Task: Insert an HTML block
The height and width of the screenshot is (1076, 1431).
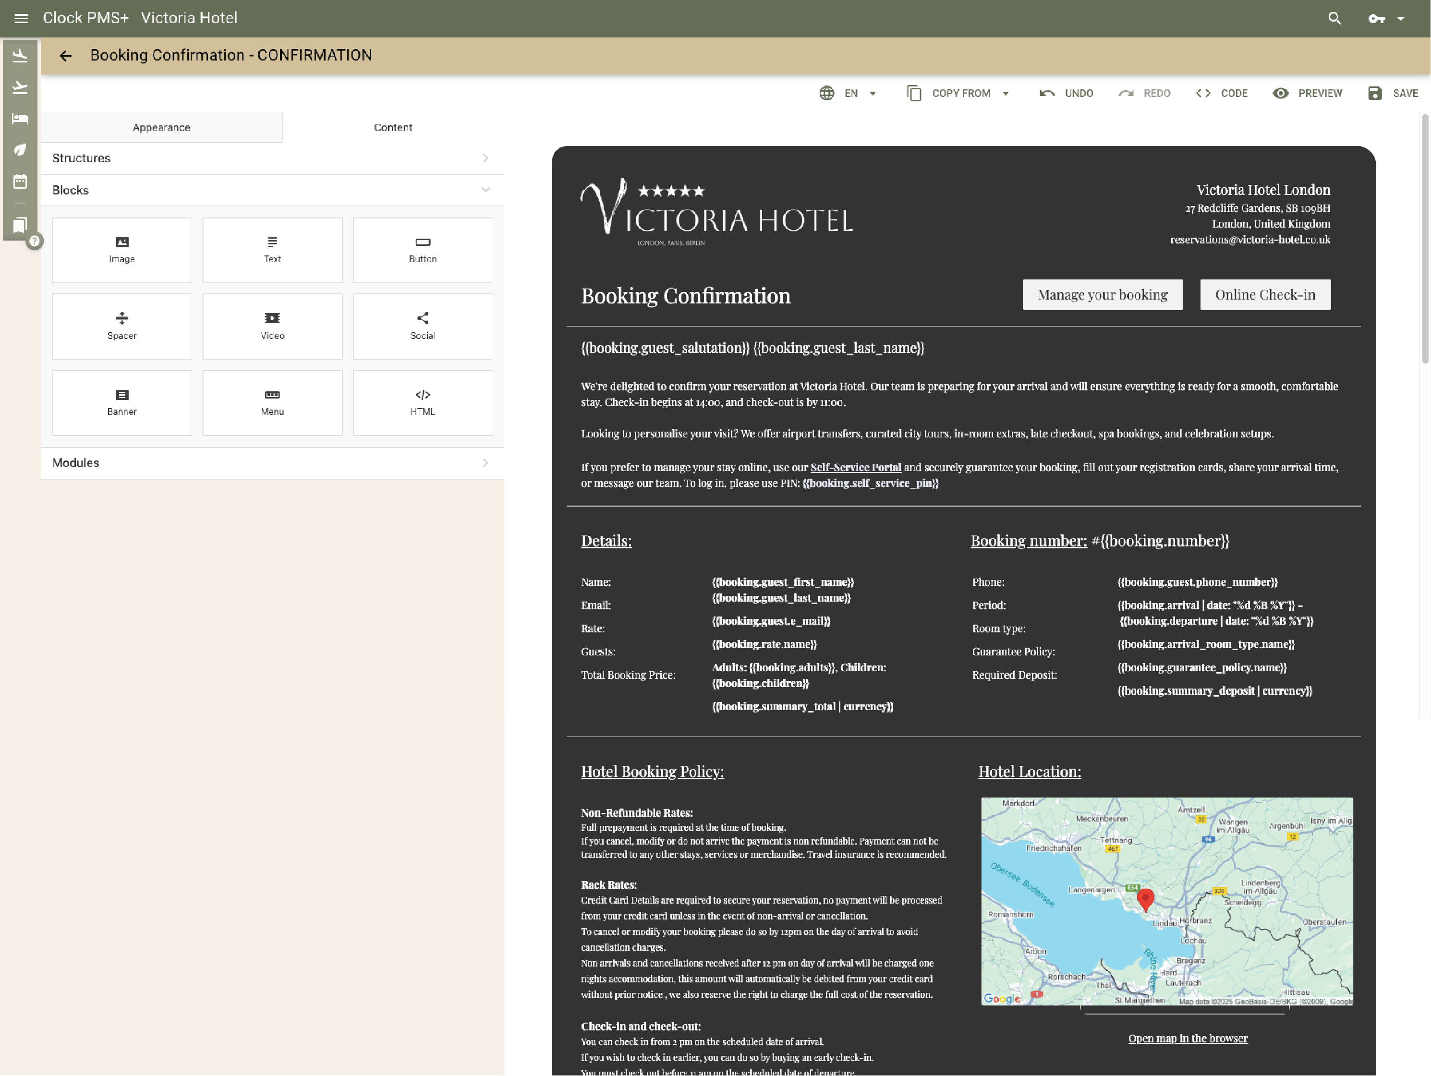Action: [423, 402]
